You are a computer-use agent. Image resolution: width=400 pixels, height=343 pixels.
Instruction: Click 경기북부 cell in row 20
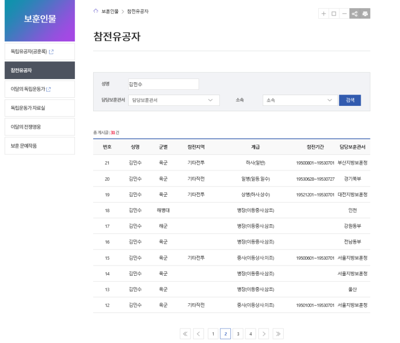(x=352, y=178)
